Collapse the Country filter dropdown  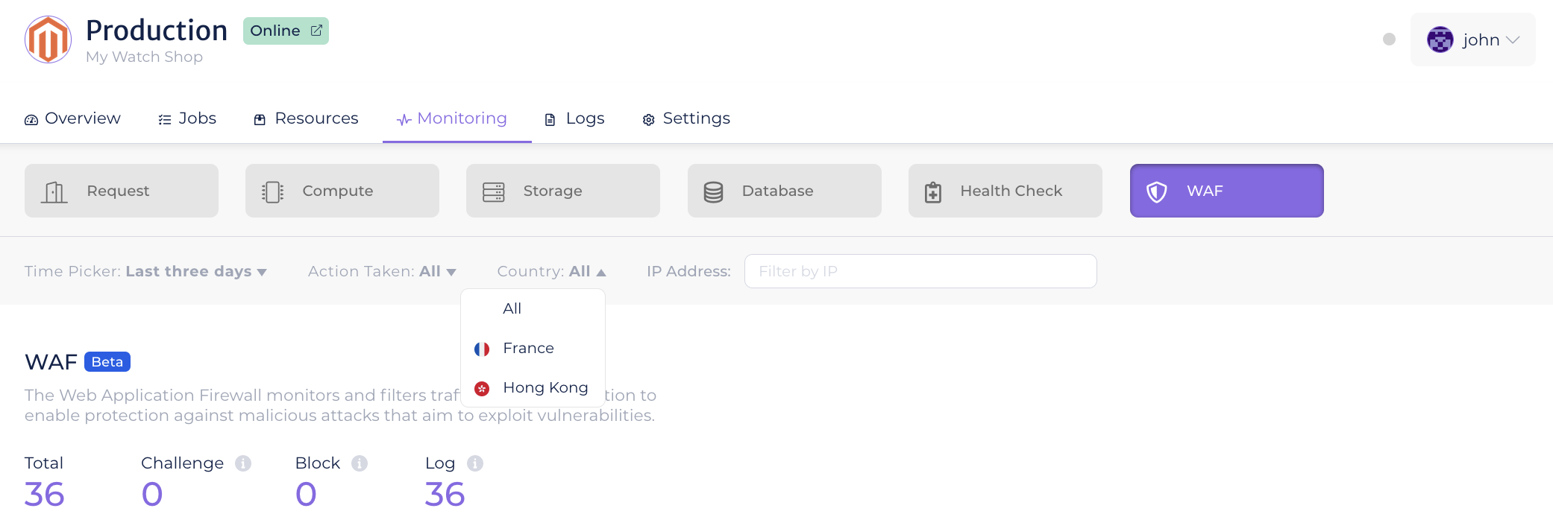[x=551, y=271]
